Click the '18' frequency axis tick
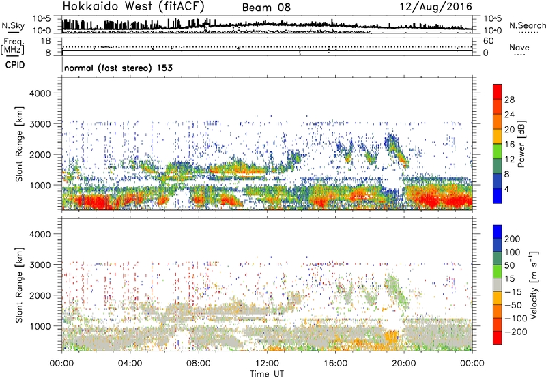The width and height of the screenshot is (546, 378). click(46, 41)
